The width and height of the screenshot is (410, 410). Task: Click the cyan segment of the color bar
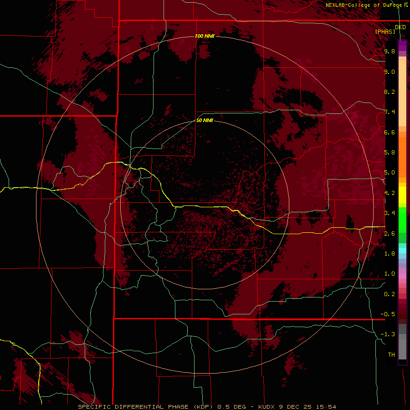[x=402, y=251]
